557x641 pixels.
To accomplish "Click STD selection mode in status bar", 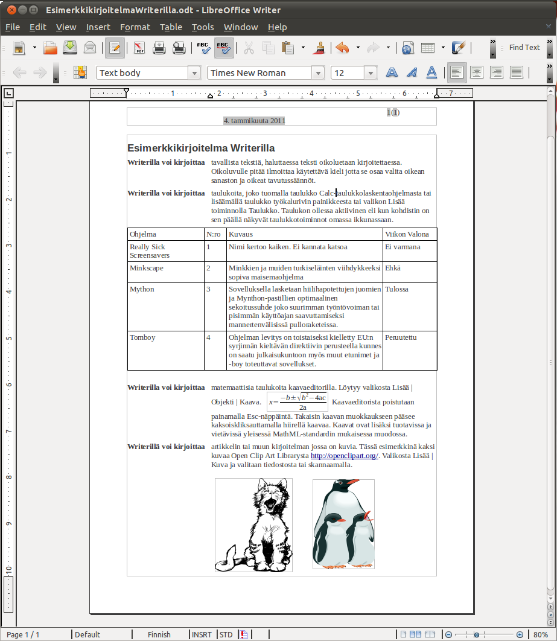I will tap(226, 634).
